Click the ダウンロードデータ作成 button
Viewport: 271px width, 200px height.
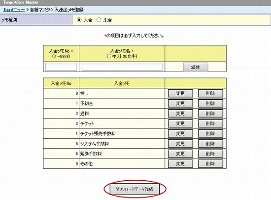(x=135, y=189)
